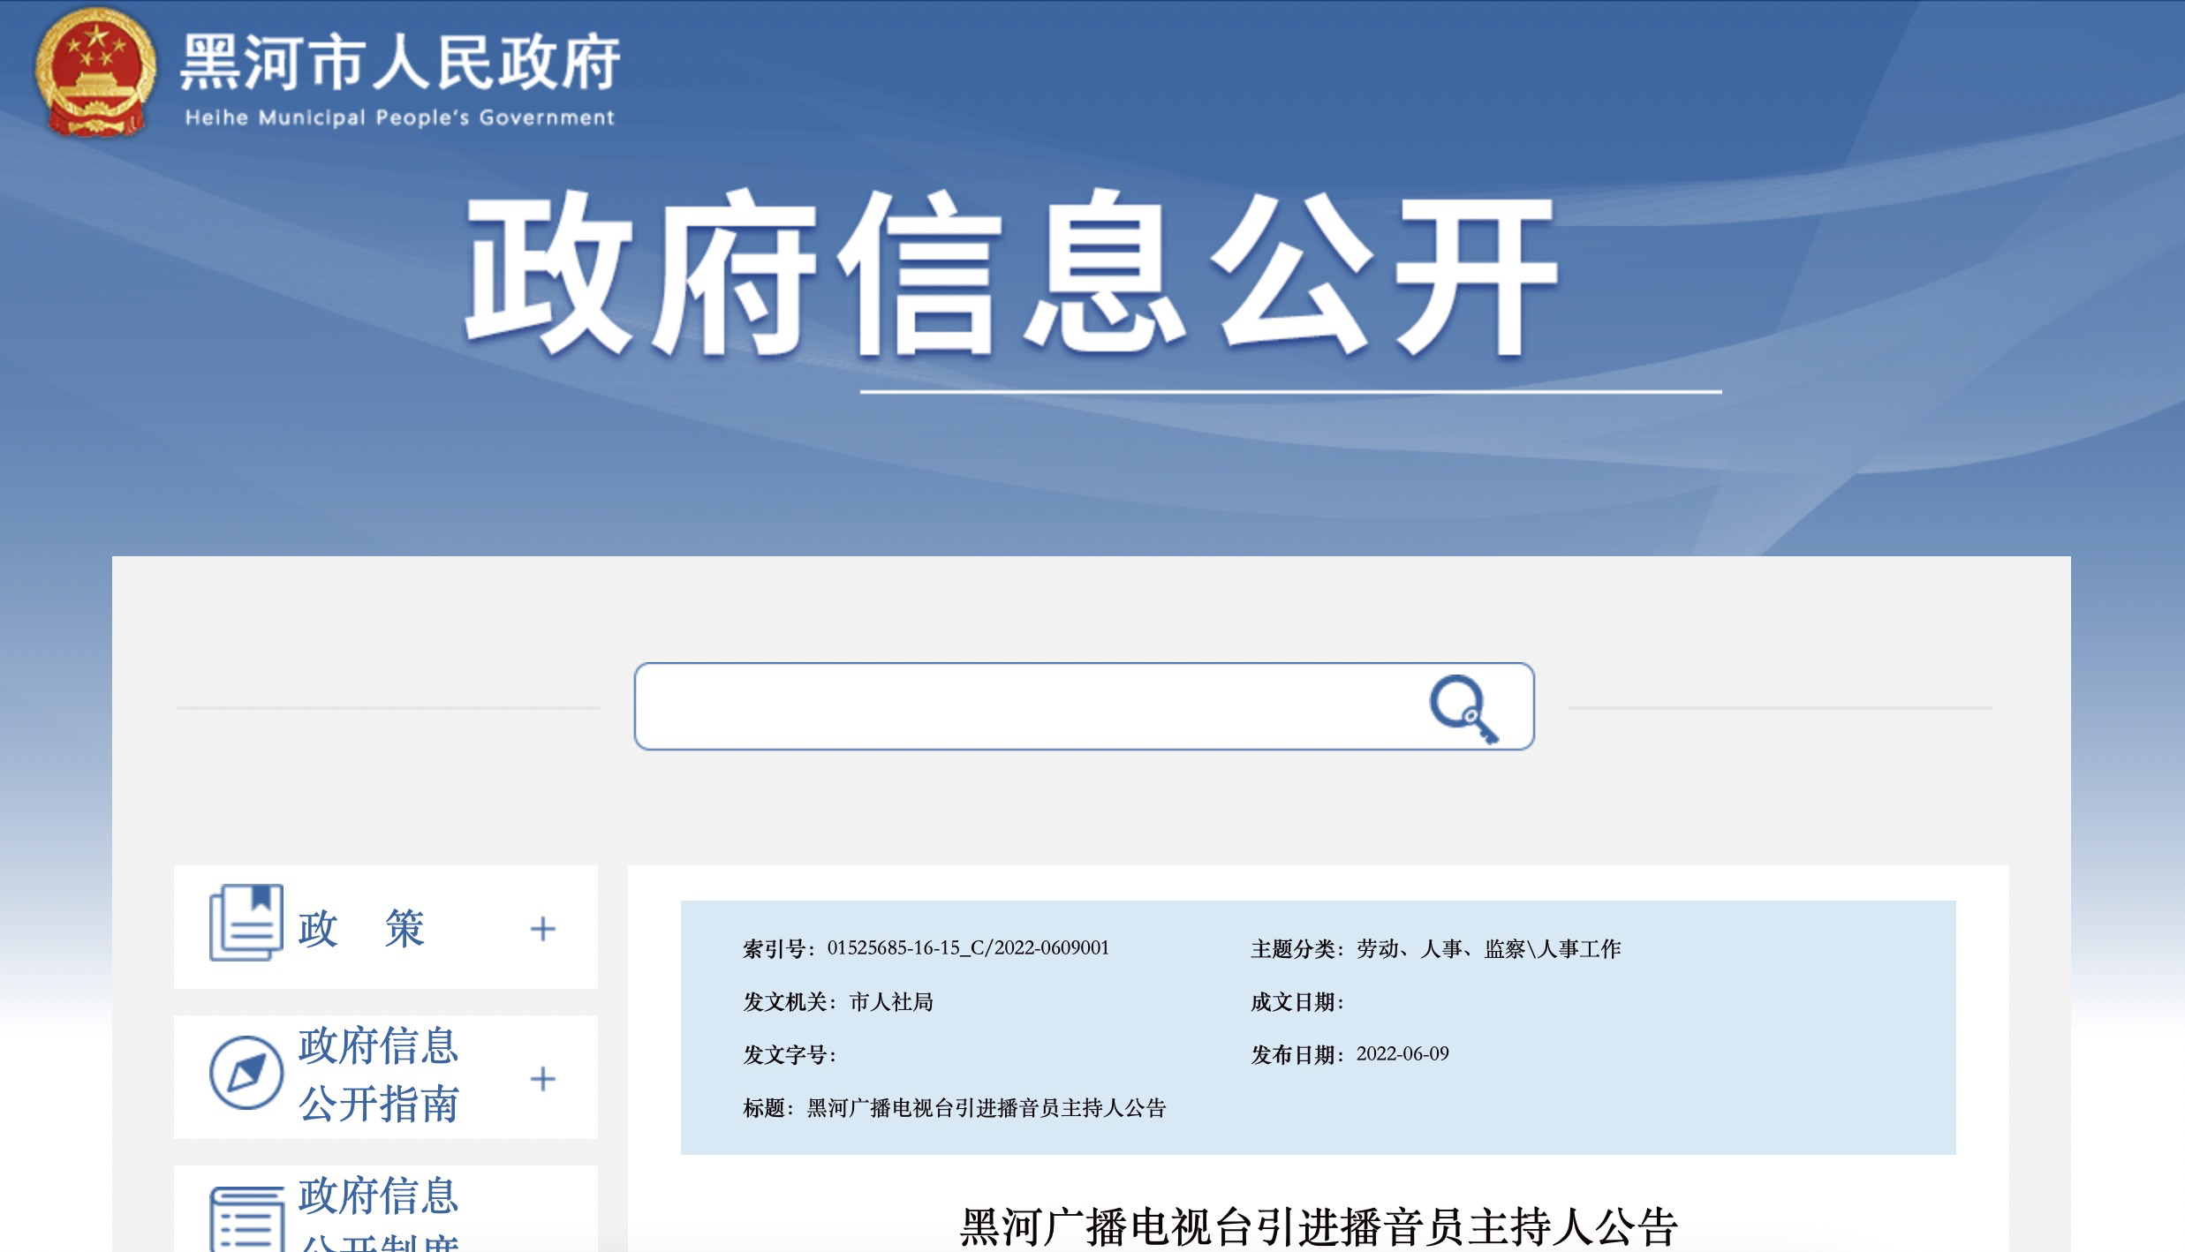
Task: Click the 政策 document icon
Action: 246,923
